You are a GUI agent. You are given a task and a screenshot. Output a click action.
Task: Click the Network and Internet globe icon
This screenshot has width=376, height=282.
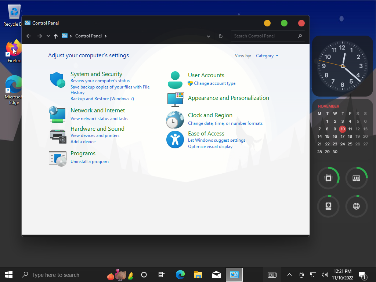point(57,114)
